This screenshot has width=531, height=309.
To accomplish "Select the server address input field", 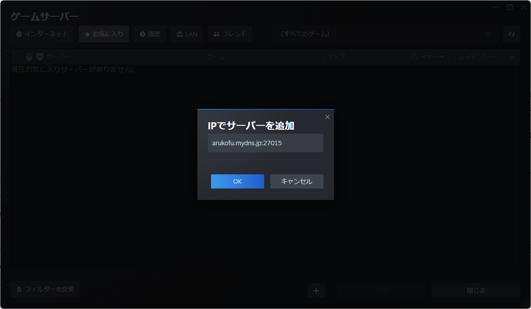I will click(x=265, y=143).
